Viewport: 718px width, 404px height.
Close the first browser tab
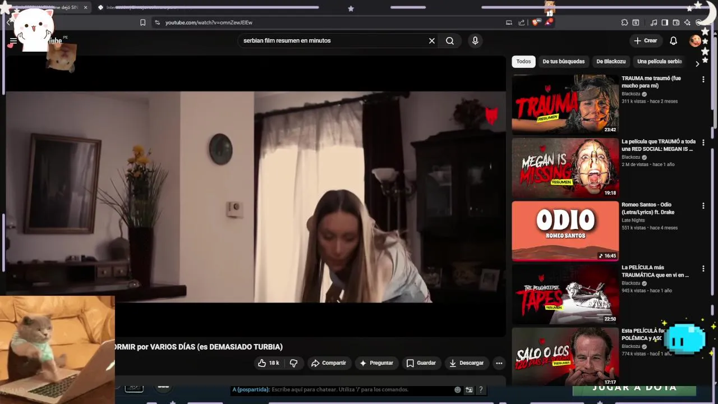(x=86, y=7)
